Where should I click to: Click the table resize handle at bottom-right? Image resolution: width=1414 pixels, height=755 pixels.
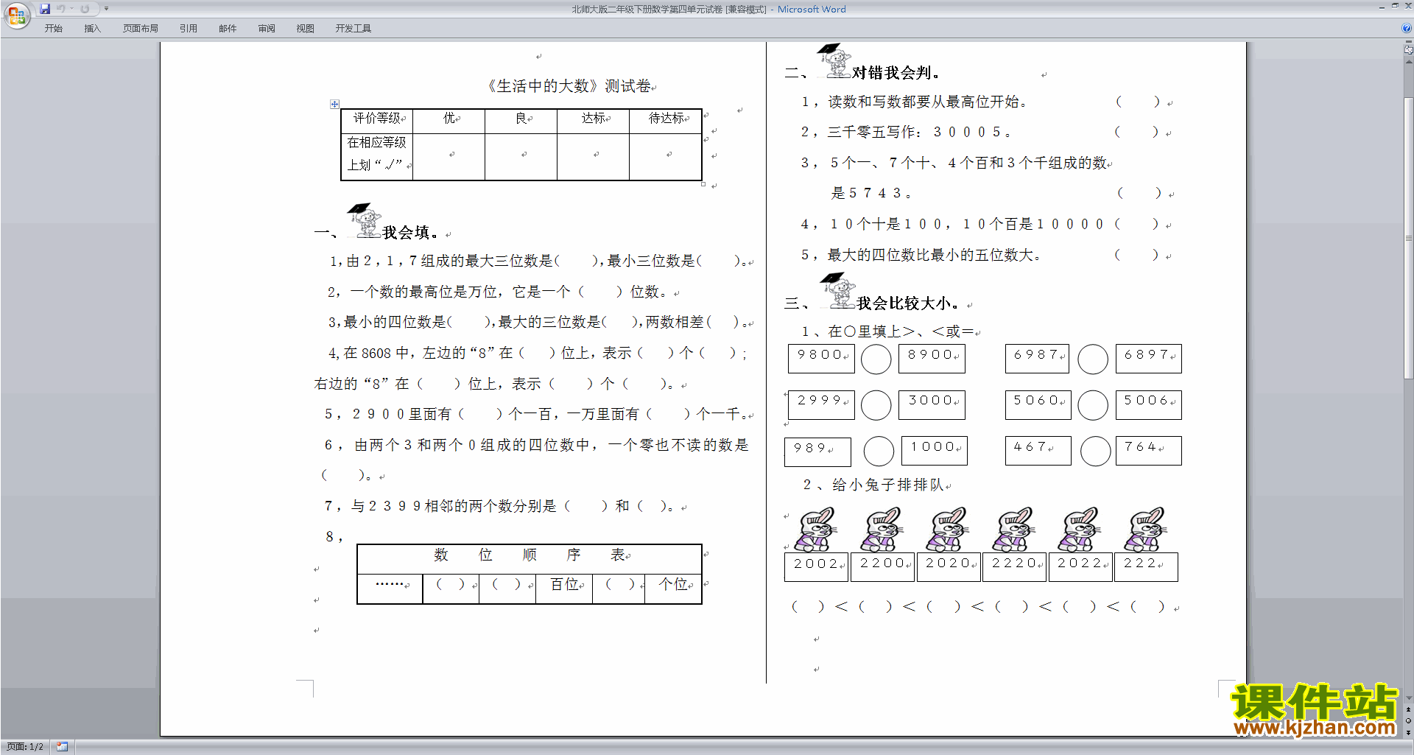tap(703, 184)
